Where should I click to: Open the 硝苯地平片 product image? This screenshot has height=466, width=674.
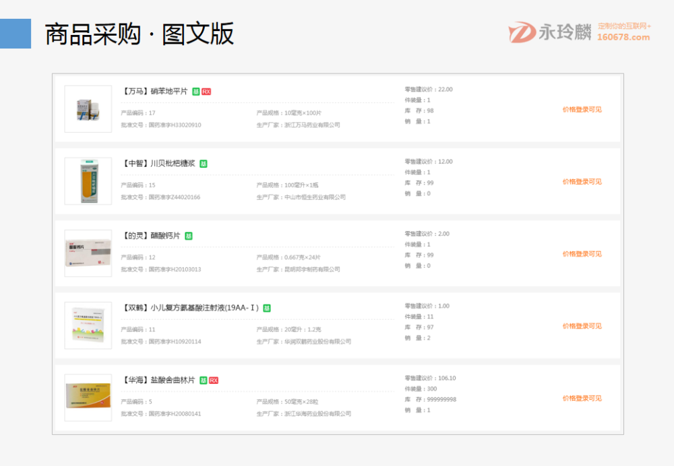[88, 109]
